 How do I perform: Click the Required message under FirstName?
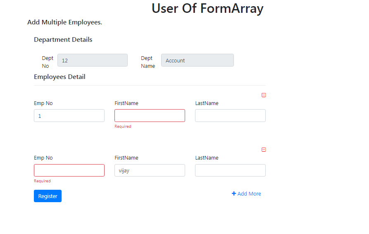123,127
